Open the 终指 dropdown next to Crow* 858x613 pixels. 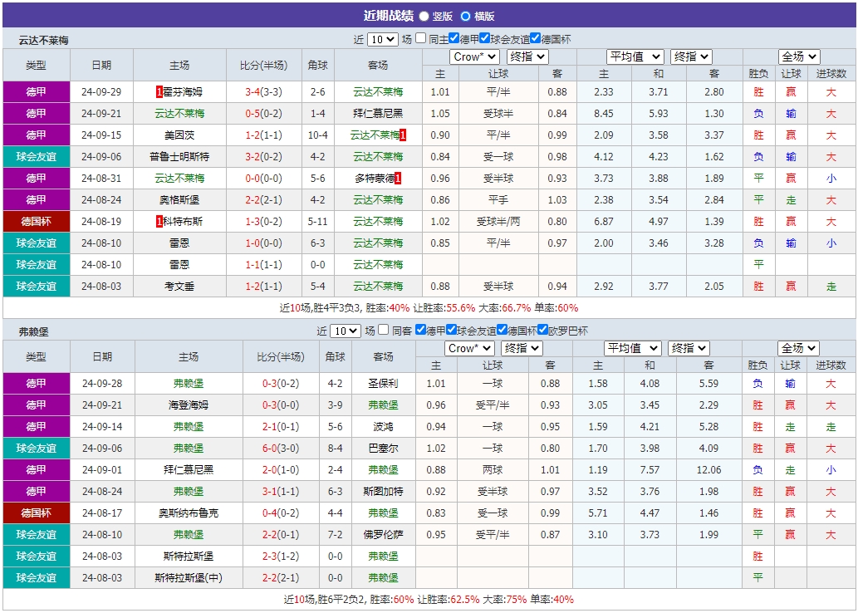(527, 56)
